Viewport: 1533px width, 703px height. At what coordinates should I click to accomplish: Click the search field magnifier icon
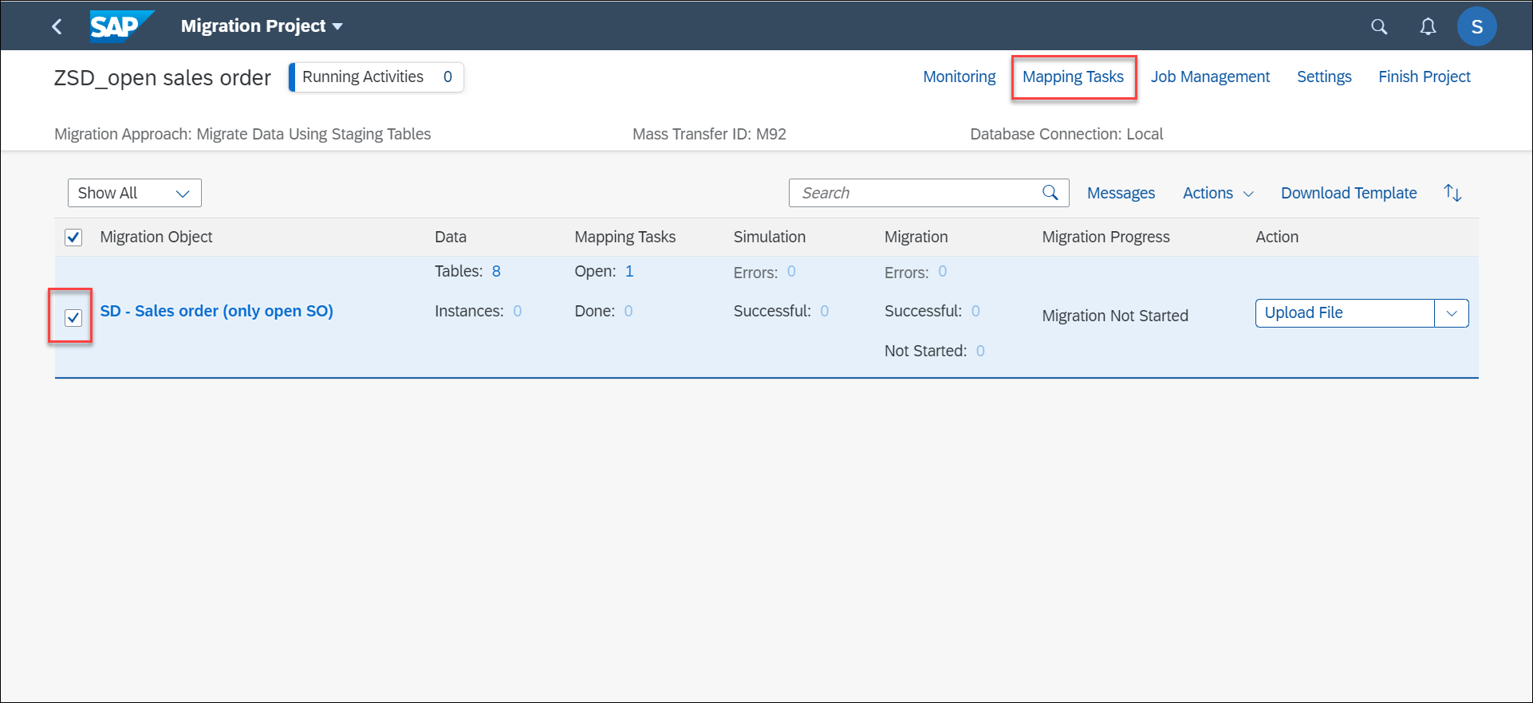point(1050,193)
